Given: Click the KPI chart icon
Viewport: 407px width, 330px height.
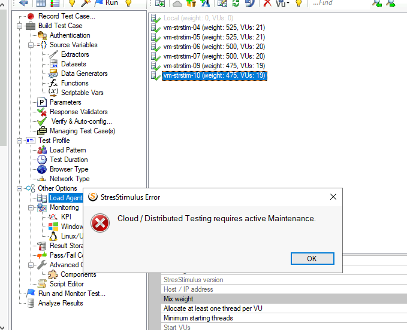Looking at the screenshot, I should [53, 217].
